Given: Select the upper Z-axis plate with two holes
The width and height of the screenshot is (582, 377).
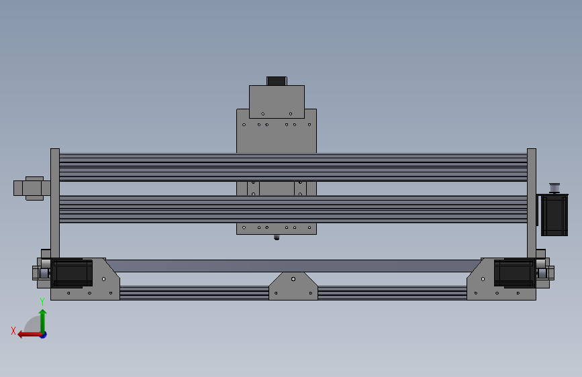Looking at the screenshot, I should pyautogui.click(x=277, y=102).
